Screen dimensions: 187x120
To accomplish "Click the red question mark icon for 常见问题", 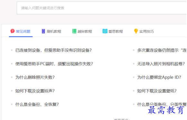I will pos(13,31).
